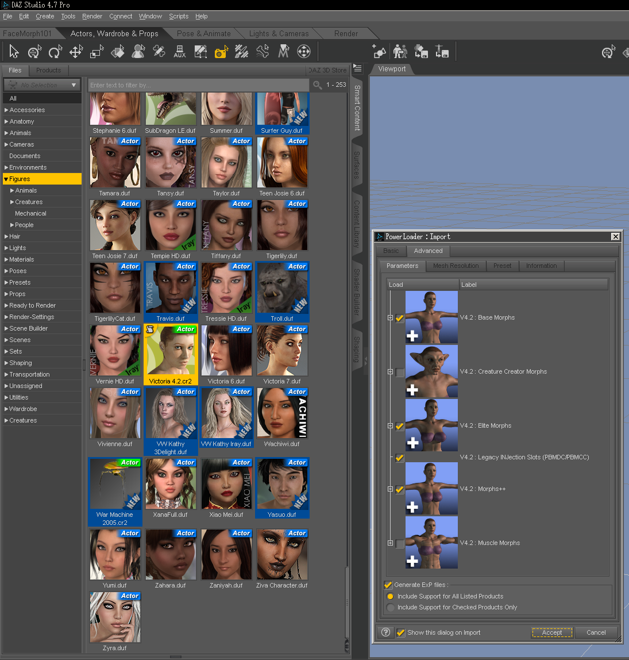Open the Edit menu
The height and width of the screenshot is (660, 629).
tap(24, 16)
